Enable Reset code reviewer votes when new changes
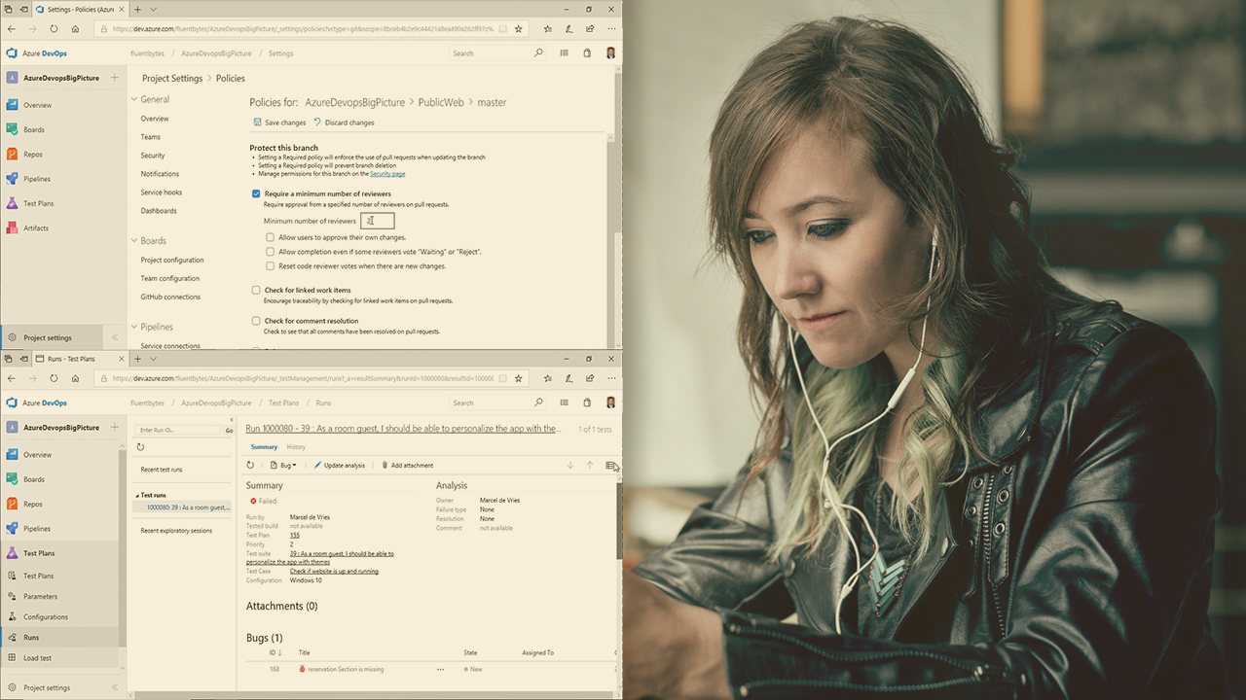This screenshot has width=1246, height=700. pyautogui.click(x=271, y=266)
